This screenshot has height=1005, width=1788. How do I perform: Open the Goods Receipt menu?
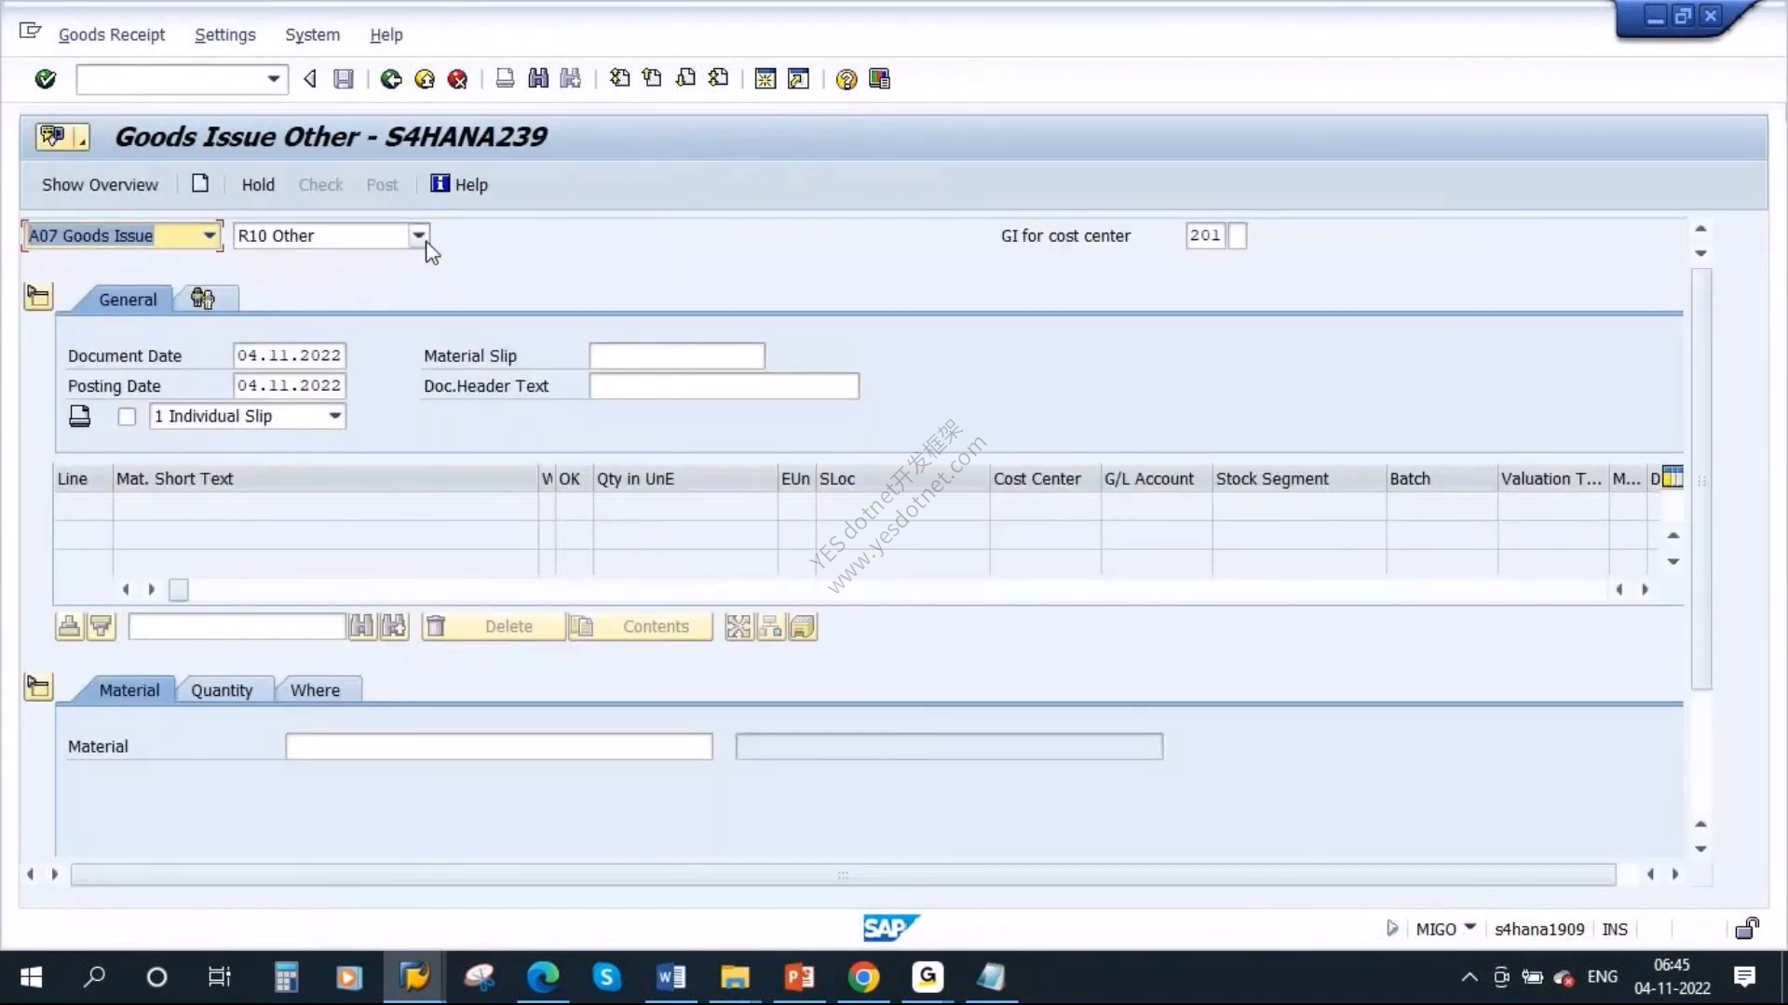coord(112,34)
